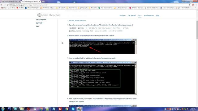This screenshot has height=111, width=198.
Task: Click the taskbar clock
Action: [x=193, y=109]
